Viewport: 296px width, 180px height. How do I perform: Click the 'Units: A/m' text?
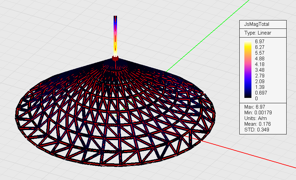[x=255, y=118]
